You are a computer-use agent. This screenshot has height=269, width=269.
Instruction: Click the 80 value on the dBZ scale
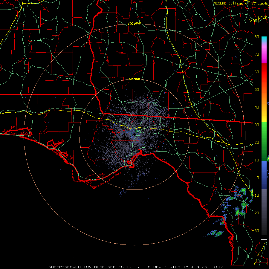tap(257, 36)
